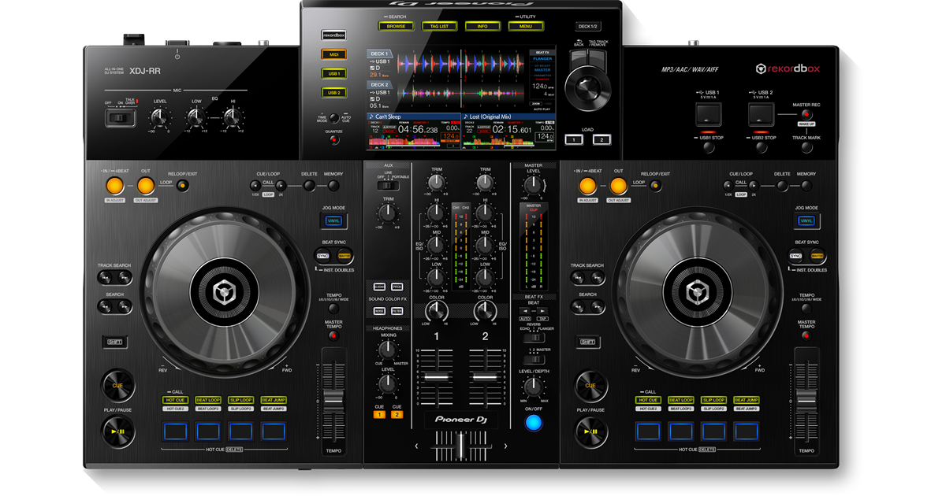The height and width of the screenshot is (496, 946).
Task: Select the right deck BEAT JUMP pad mode
Action: [x=747, y=400]
